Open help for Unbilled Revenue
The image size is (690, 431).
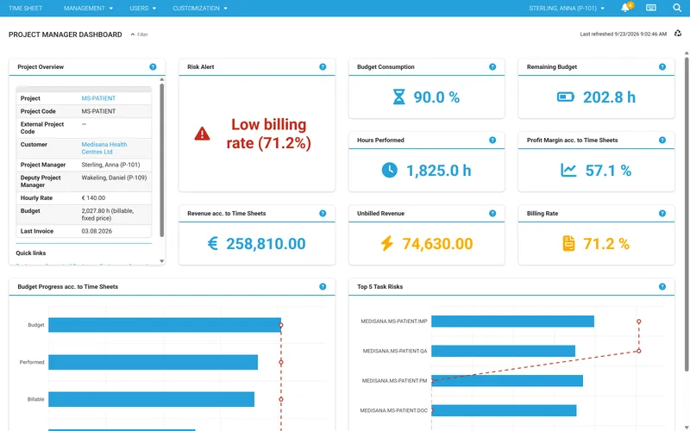click(492, 213)
